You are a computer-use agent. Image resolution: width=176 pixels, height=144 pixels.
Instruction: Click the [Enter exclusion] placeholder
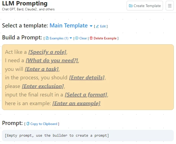pos(43,86)
